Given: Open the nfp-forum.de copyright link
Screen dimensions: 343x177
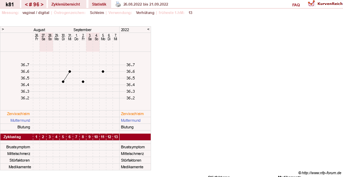Looking at the screenshot, I should coord(320,173).
